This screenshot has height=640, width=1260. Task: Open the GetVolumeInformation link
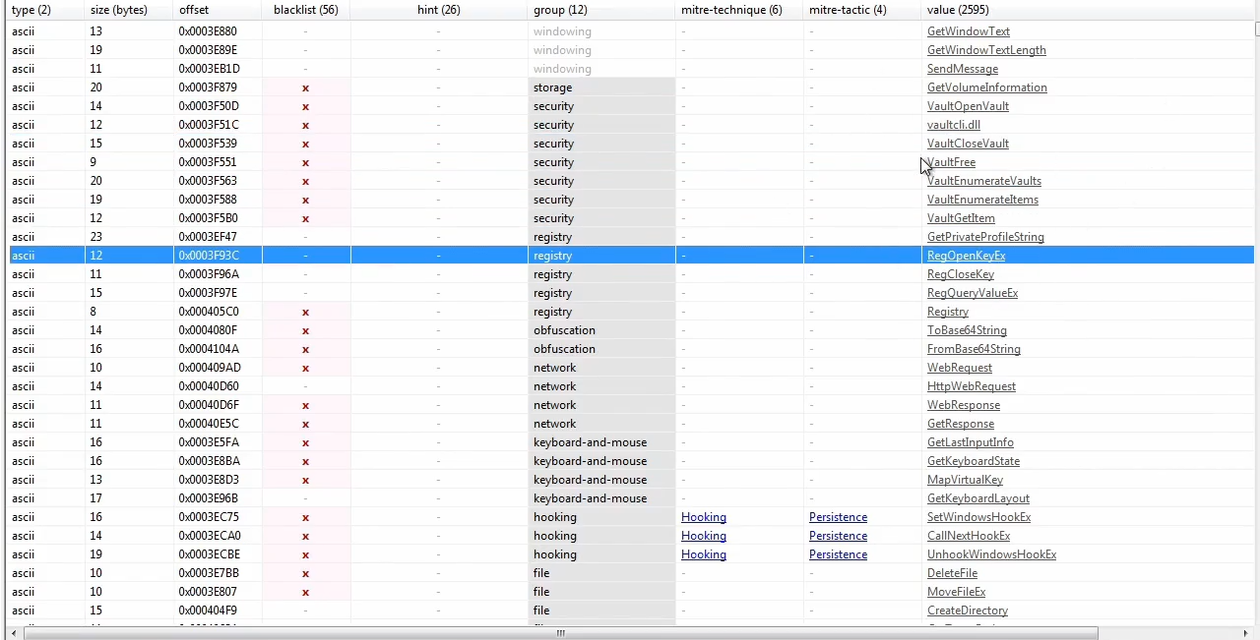tap(986, 87)
